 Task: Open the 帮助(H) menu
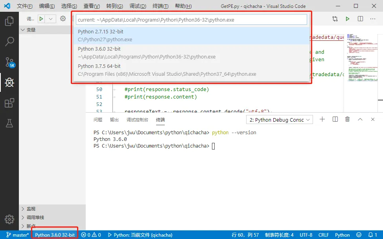tap(184, 6)
